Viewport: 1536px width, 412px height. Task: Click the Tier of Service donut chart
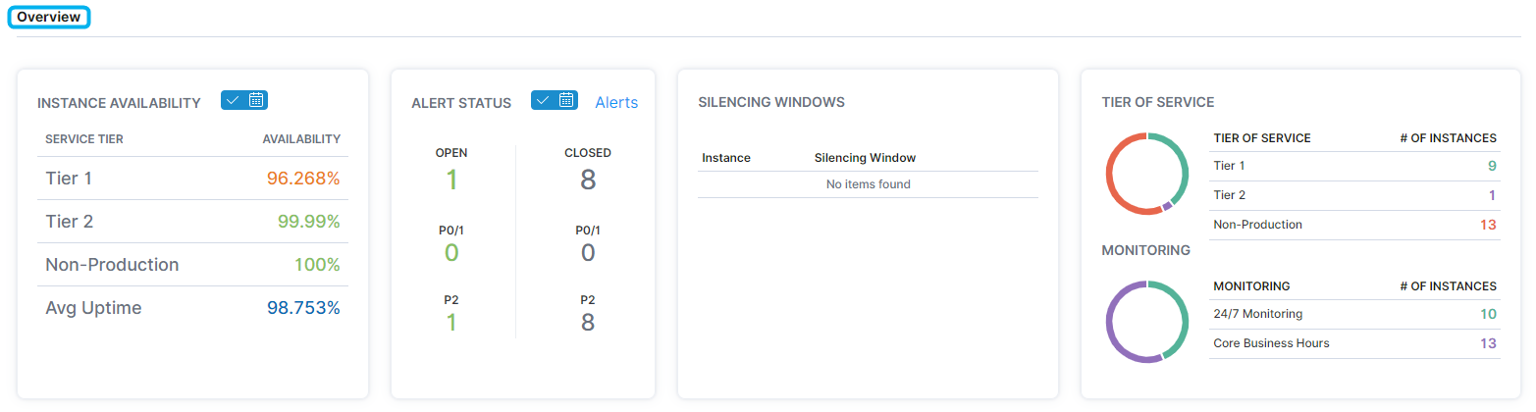point(1147,174)
